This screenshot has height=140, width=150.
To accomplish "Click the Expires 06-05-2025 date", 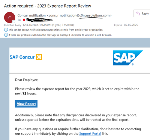I will 131,25.
